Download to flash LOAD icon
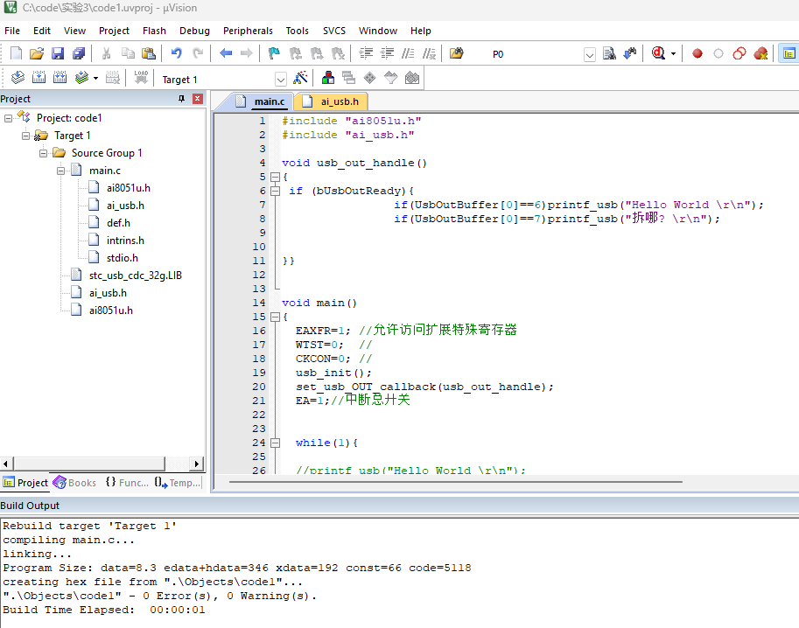Screen dimensions: 799x628 [x=141, y=78]
